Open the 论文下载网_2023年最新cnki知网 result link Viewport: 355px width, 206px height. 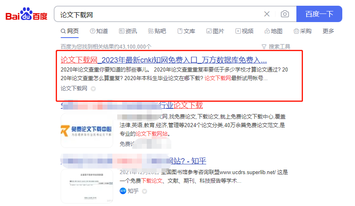tap(164, 60)
